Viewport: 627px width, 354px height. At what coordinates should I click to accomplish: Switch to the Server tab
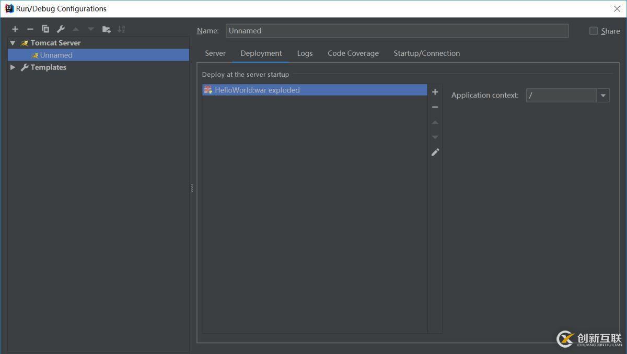click(x=215, y=53)
